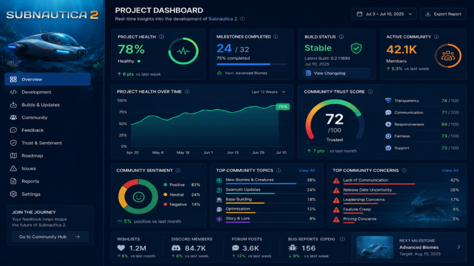Click the Feature Creep concern row
Viewport: 474px width, 266px height.
click(396, 210)
